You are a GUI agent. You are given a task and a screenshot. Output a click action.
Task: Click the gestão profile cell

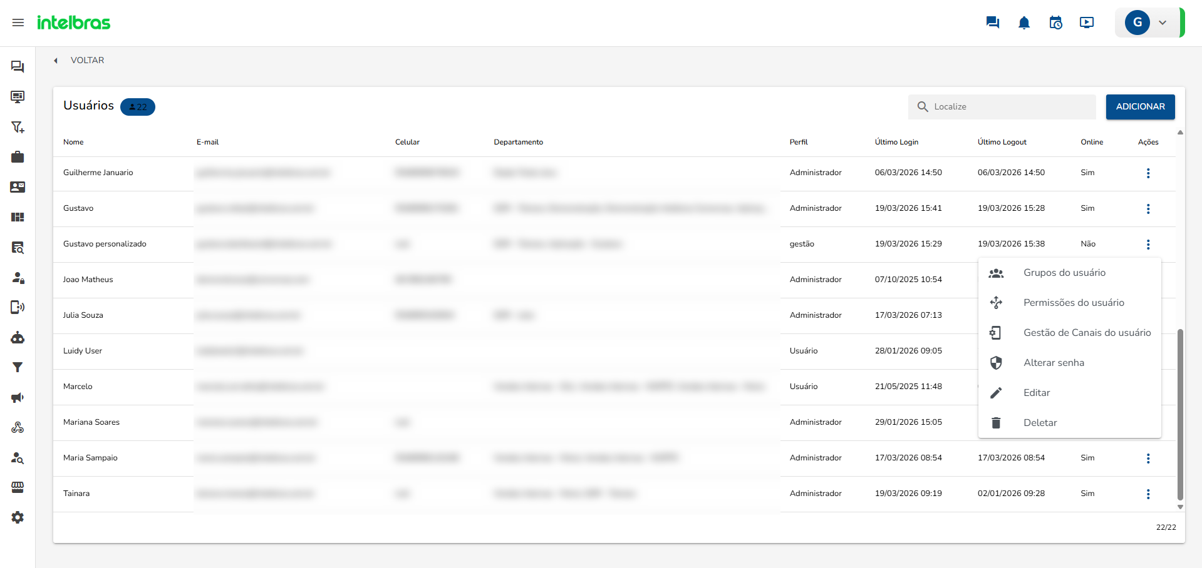(x=802, y=244)
